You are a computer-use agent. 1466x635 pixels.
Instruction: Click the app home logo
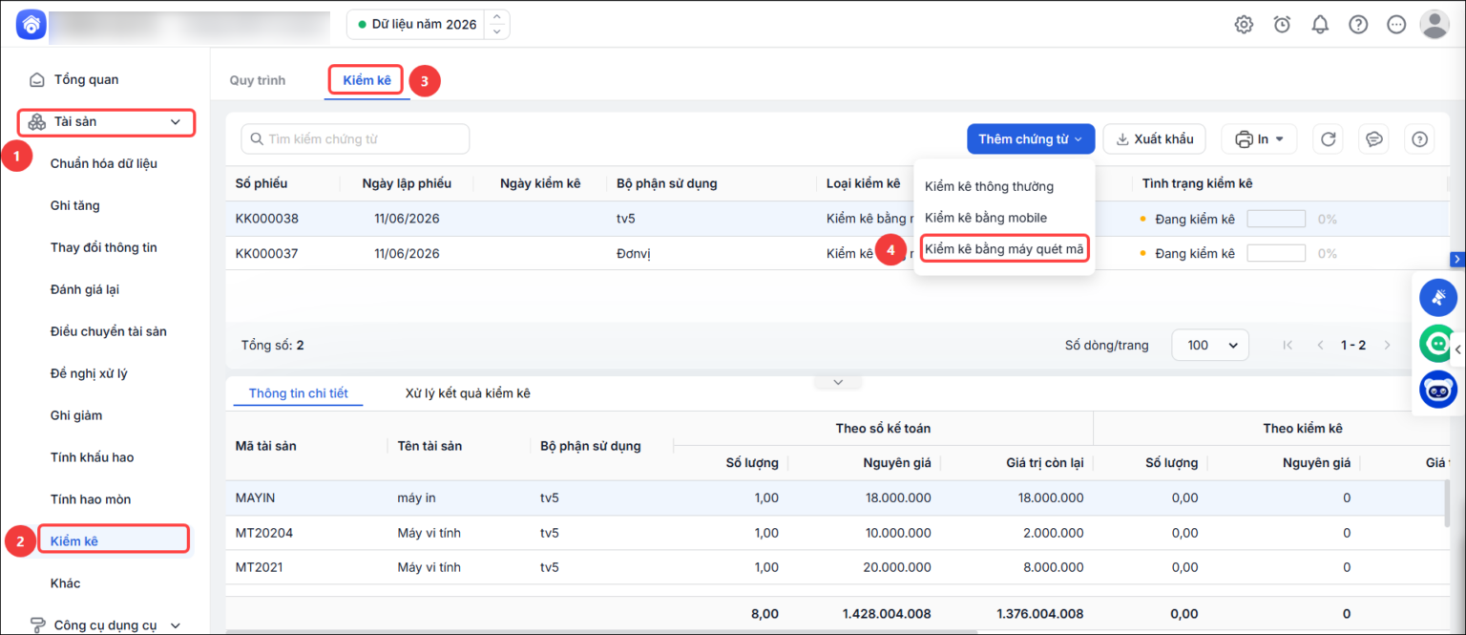pyautogui.click(x=31, y=25)
